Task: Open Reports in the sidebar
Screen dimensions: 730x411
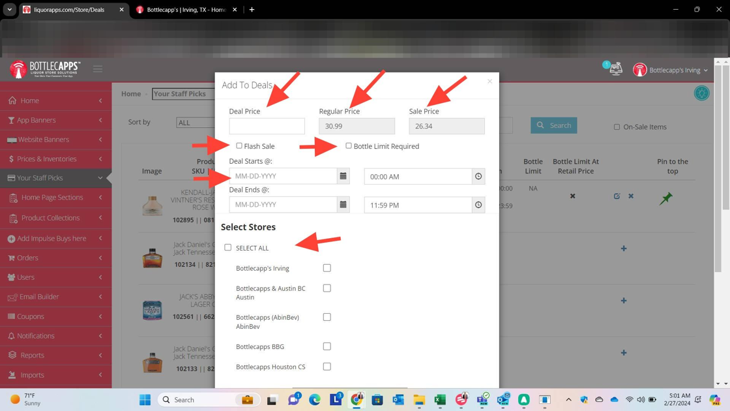Action: point(56,355)
